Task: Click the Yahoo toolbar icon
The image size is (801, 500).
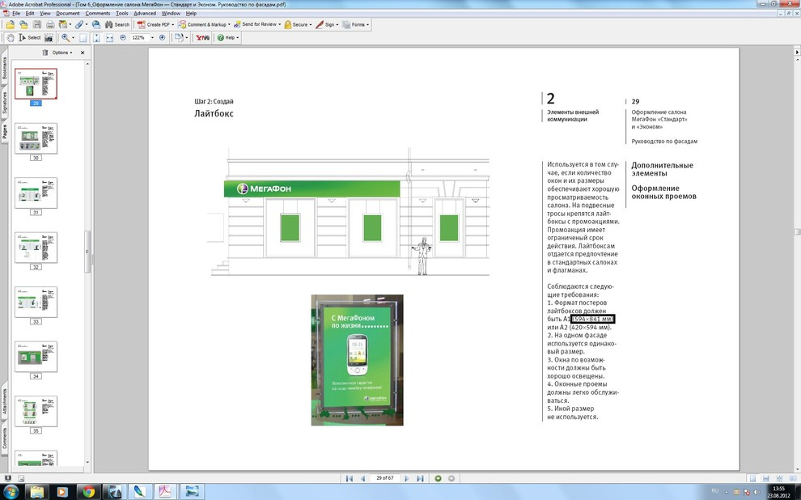Action: coord(203,38)
